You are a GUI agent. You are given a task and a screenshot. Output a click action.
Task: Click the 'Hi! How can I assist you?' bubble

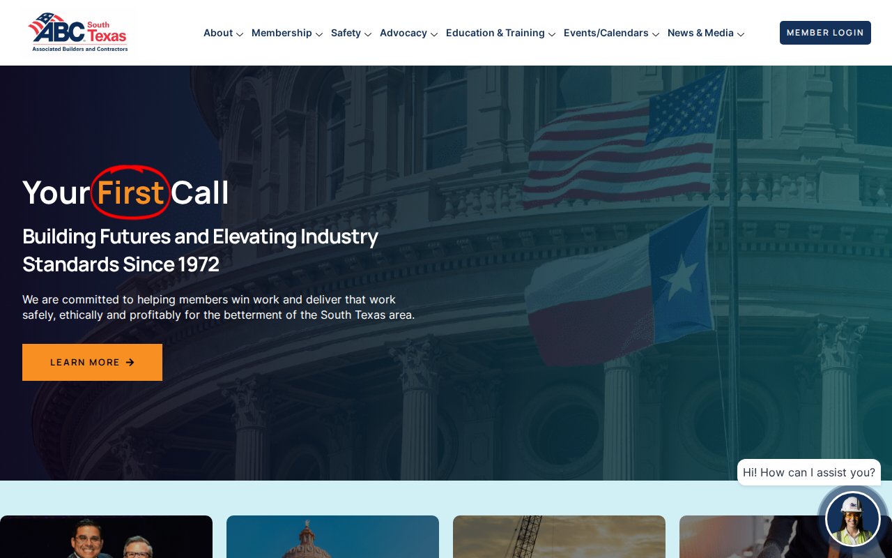(808, 472)
